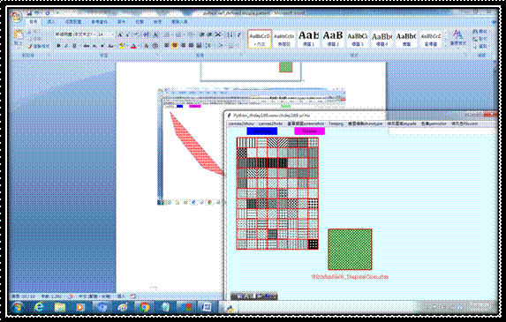This screenshot has width=506, height=322.
Task: Switch to the second ribbon tab
Action: 51,22
